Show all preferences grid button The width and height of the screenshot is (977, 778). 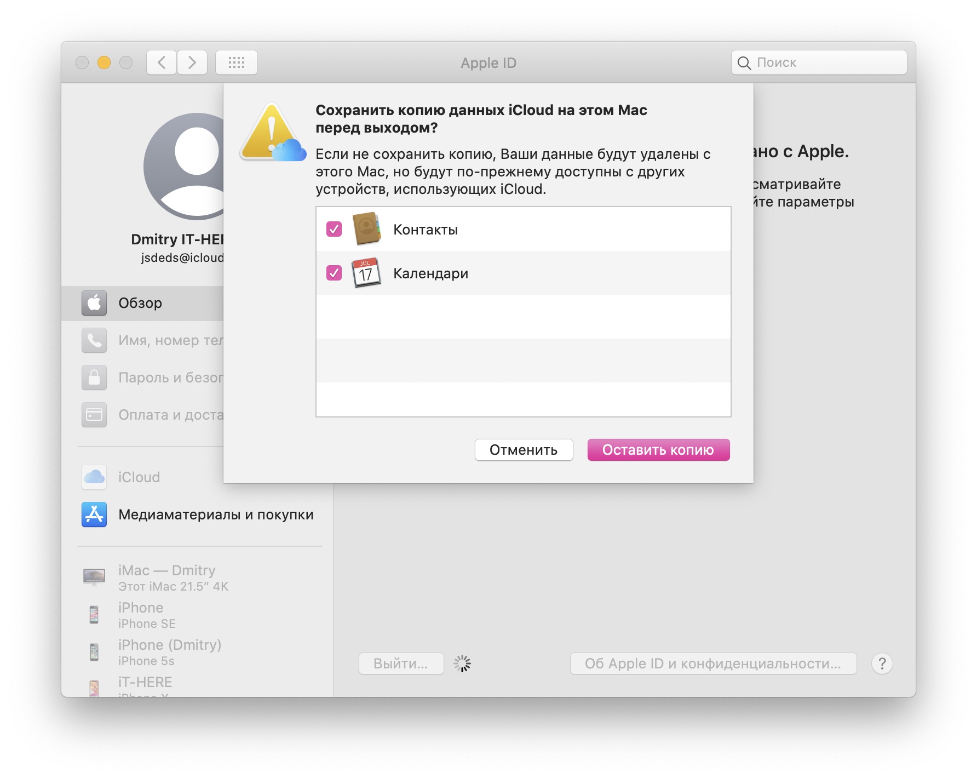click(x=237, y=62)
